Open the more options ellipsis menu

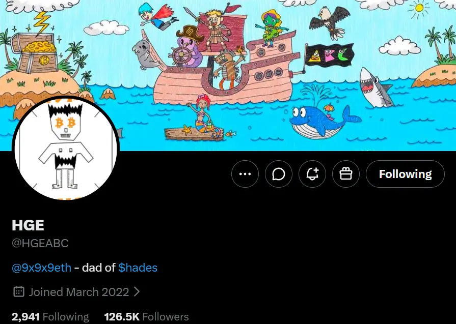coord(245,174)
